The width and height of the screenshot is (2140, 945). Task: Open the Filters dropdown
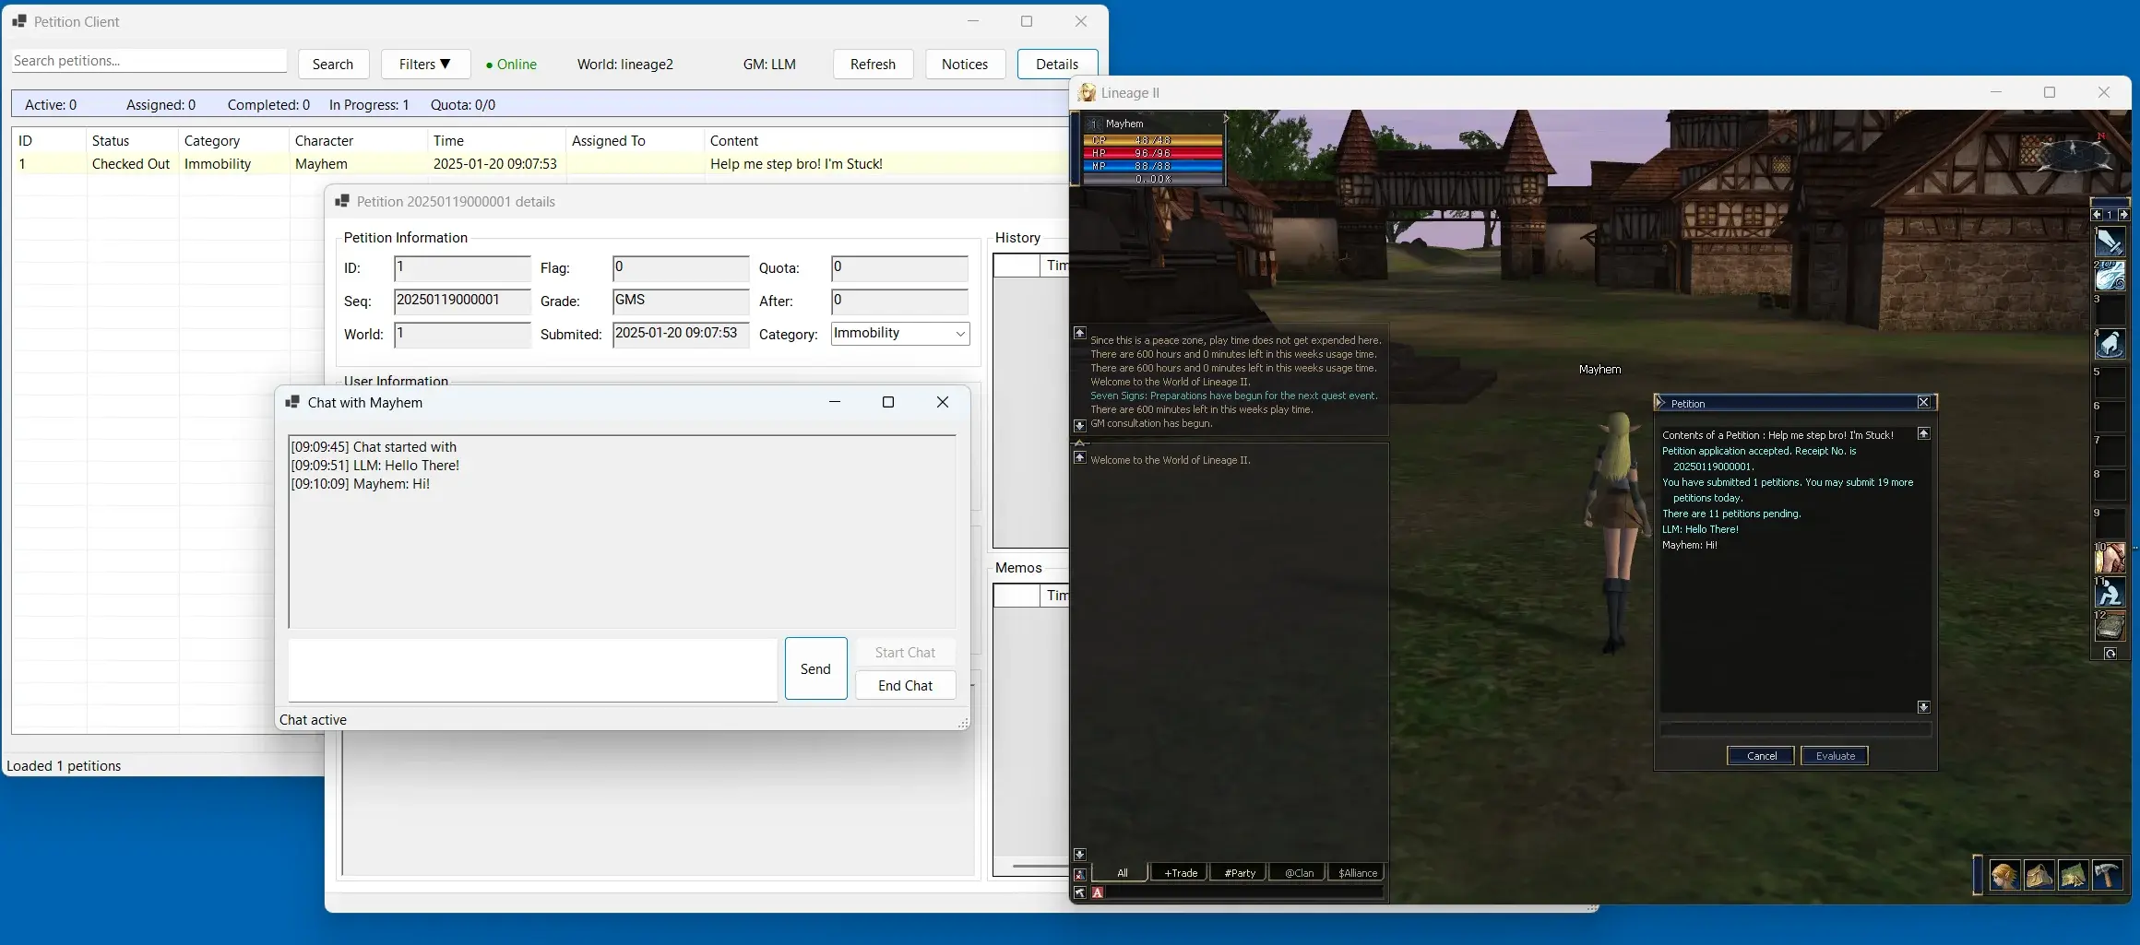coord(425,65)
